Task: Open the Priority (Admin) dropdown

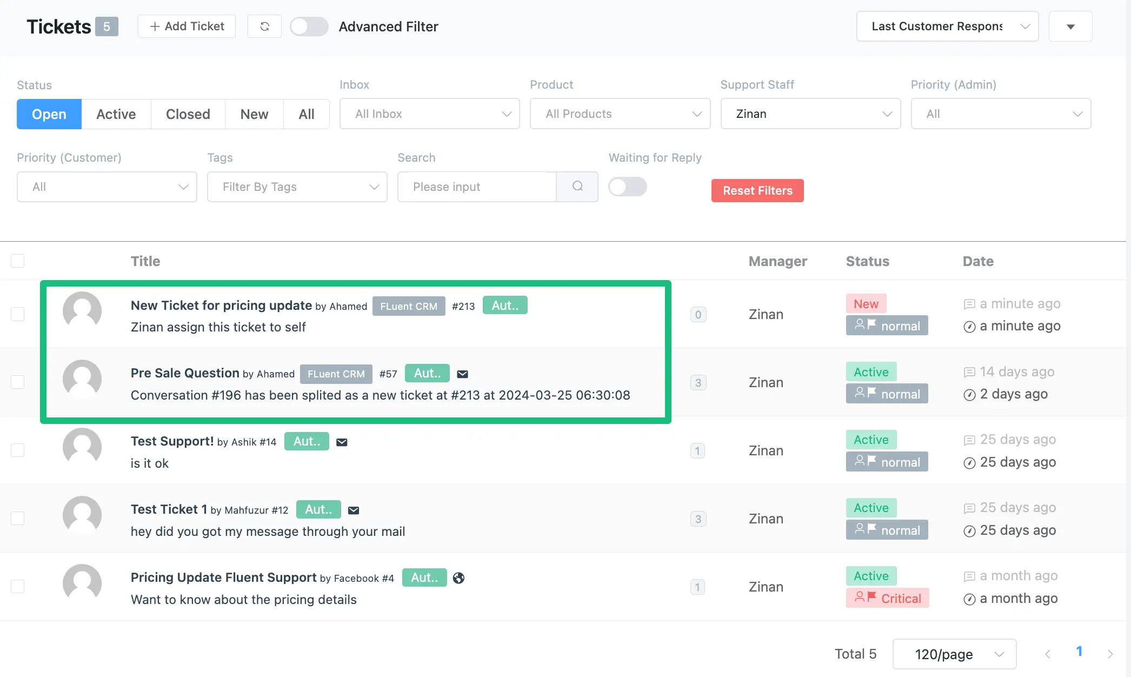Action: tap(1001, 114)
